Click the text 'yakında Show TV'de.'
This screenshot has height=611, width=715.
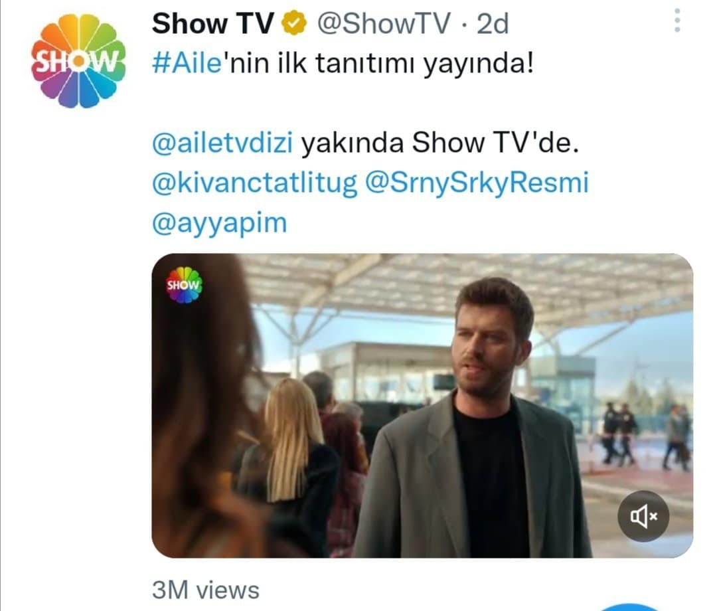point(439,143)
